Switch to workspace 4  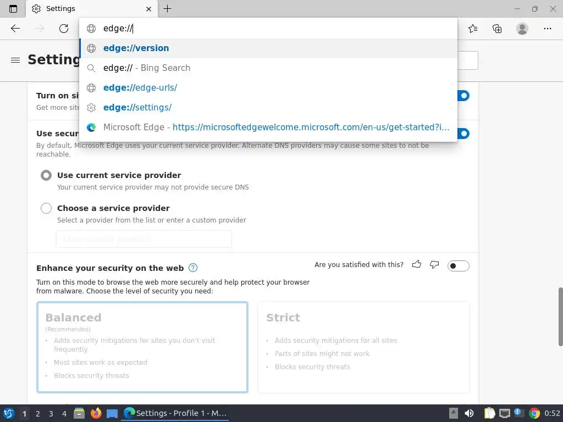[64, 414]
